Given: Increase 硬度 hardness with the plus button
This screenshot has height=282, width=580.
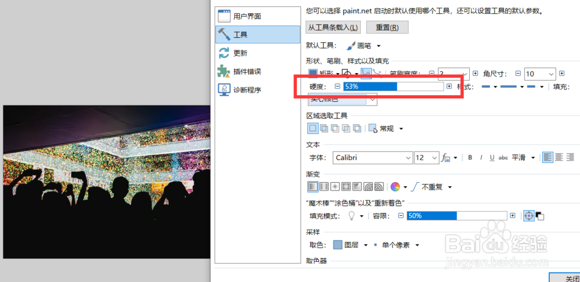Looking at the screenshot, I should pos(449,86).
